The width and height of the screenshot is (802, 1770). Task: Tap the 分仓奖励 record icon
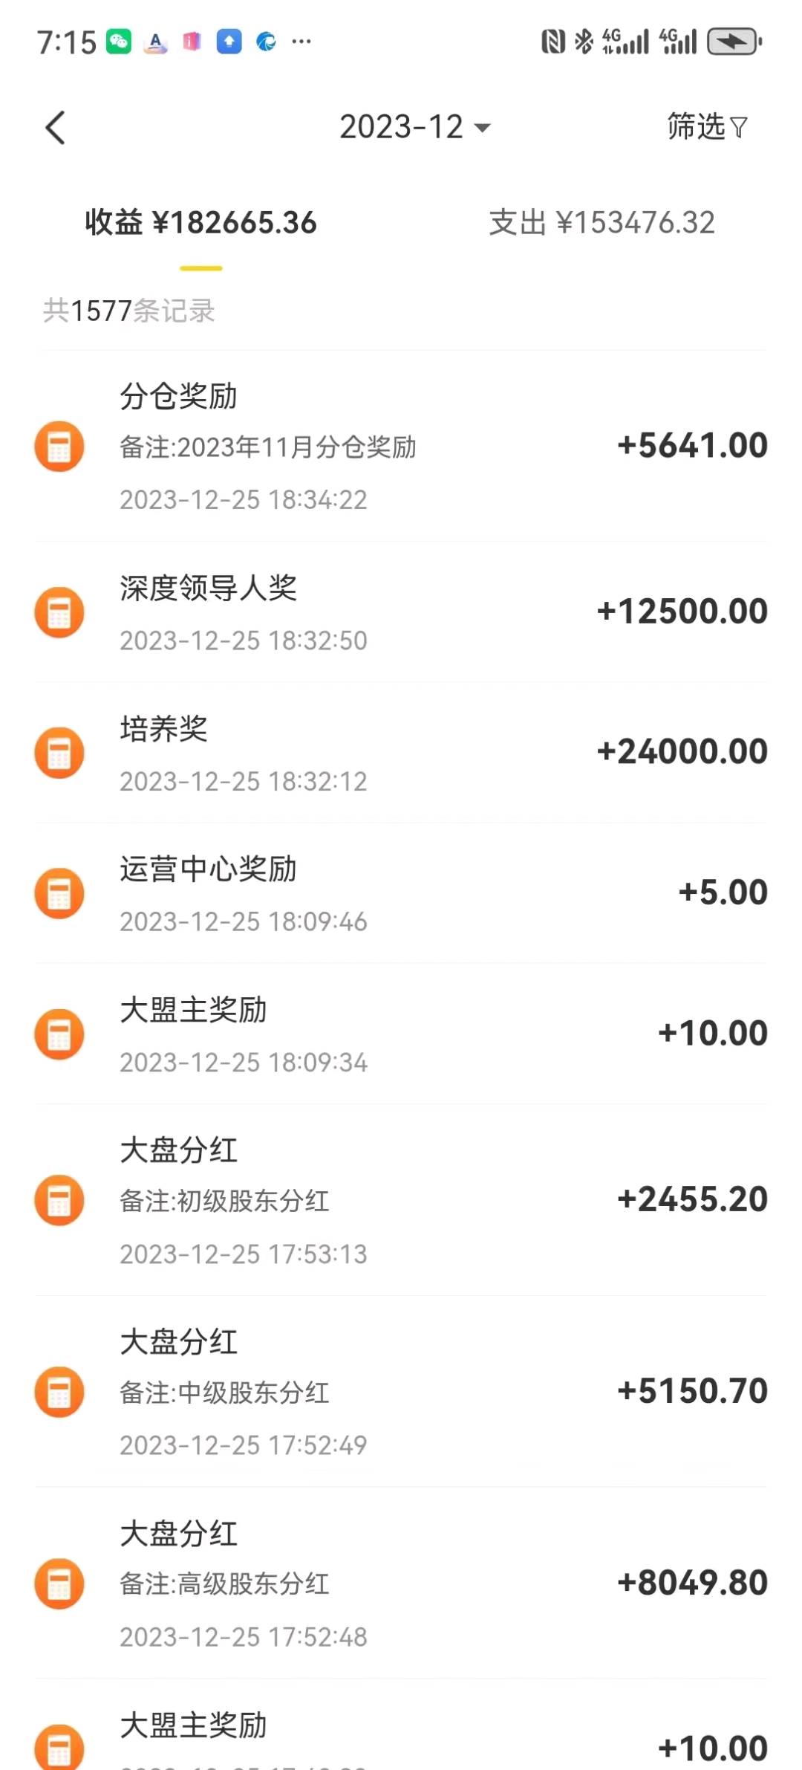(x=59, y=447)
